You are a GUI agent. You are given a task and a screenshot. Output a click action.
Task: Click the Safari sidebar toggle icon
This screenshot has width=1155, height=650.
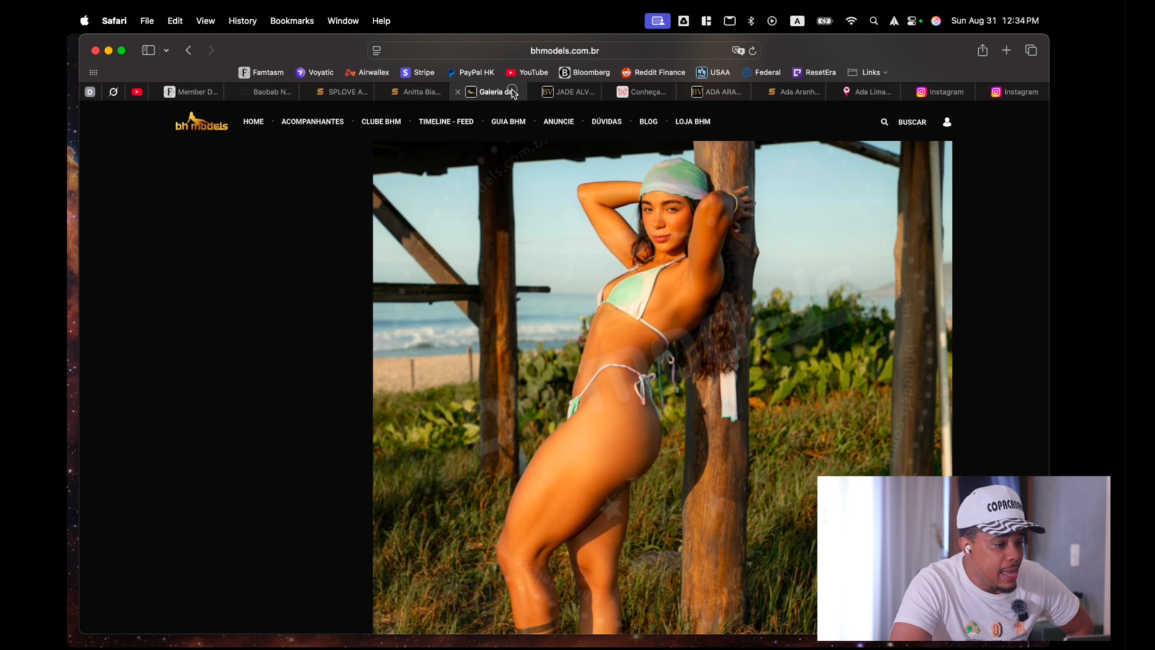148,51
